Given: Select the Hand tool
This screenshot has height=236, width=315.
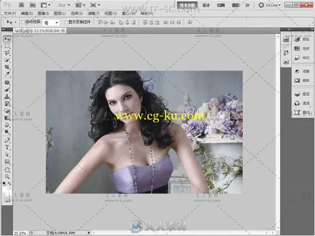Looking at the screenshot, I should coord(7,170).
